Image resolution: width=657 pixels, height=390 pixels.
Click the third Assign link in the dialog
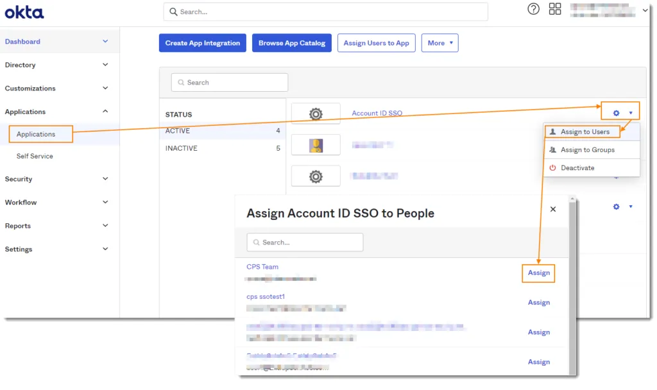[538, 332]
